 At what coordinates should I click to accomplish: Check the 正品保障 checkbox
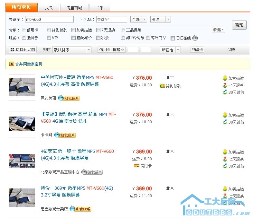[x=123, y=30]
